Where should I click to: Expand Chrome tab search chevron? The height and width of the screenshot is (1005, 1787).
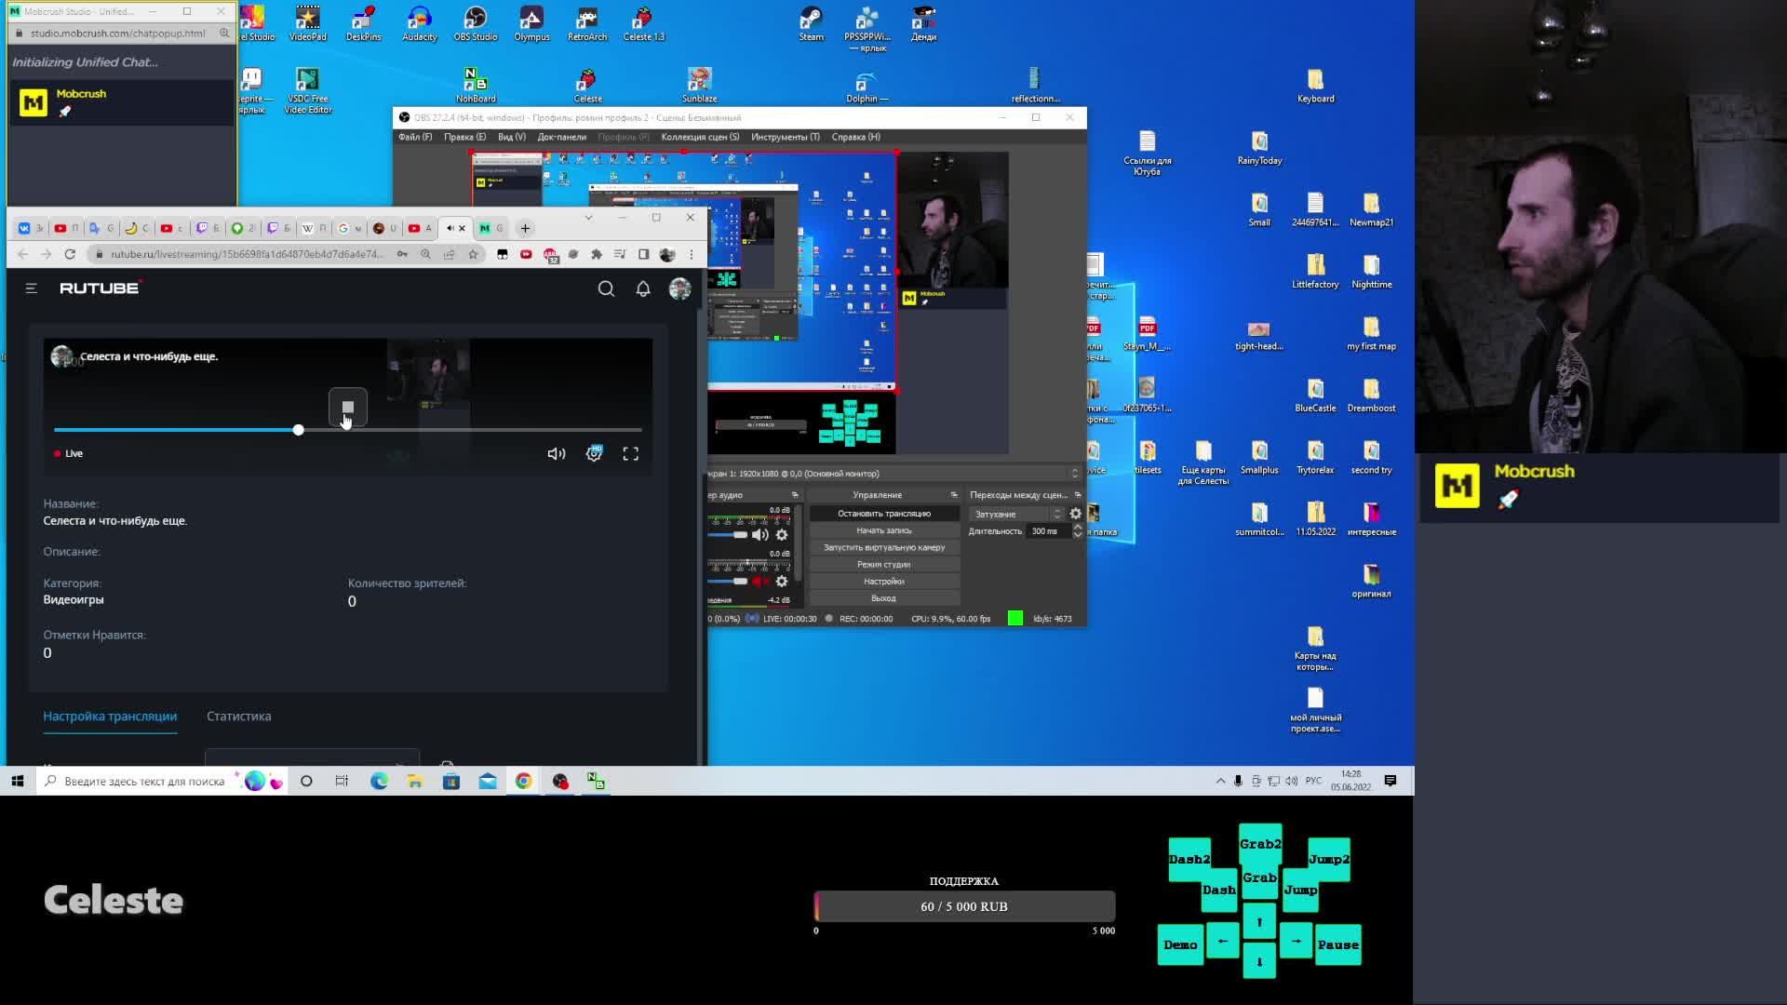coord(588,218)
